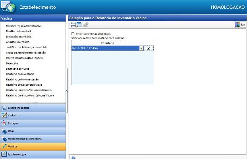This screenshot has width=247, height=159.
Task: Open the inventory date dropdown arrow
Action: (141, 48)
